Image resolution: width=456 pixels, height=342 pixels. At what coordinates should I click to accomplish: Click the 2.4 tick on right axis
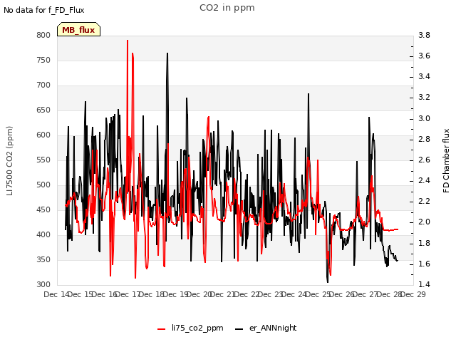(x=425, y=180)
